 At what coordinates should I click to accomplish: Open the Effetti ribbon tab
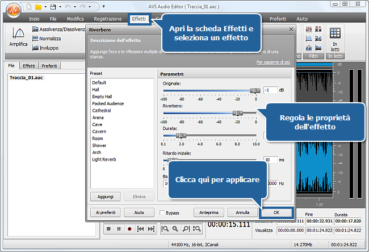(139, 19)
